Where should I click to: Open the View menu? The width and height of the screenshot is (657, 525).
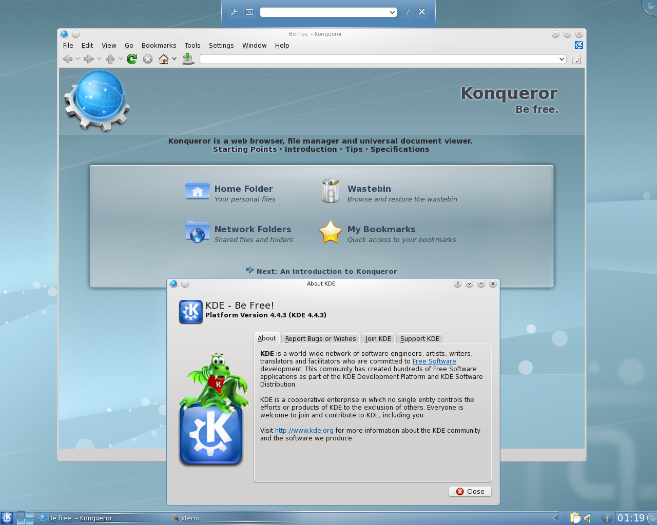[x=109, y=45]
